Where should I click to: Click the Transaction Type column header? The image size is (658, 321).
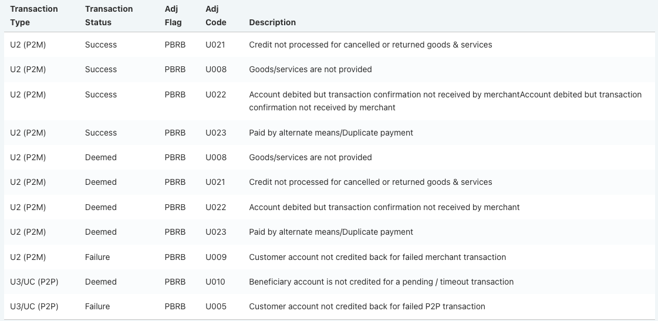[34, 16]
